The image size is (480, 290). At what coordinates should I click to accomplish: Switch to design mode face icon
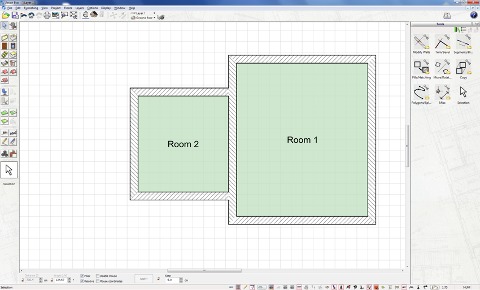pyautogui.click(x=94, y=15)
